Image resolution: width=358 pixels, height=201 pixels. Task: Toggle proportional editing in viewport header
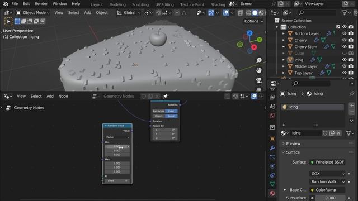pyautogui.click(x=177, y=13)
